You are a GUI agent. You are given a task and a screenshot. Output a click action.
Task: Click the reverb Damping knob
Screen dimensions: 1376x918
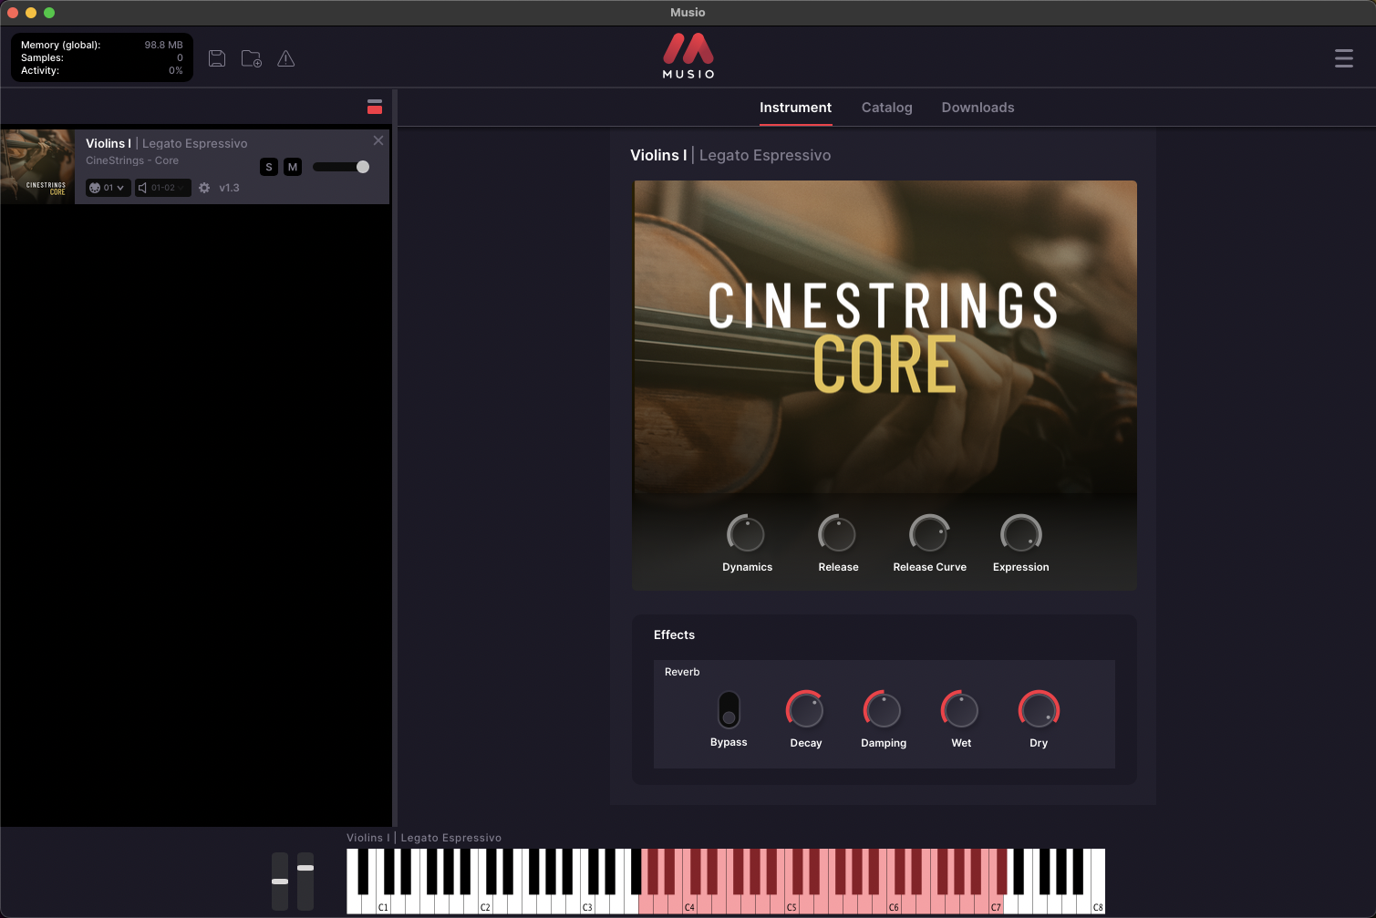[883, 709]
